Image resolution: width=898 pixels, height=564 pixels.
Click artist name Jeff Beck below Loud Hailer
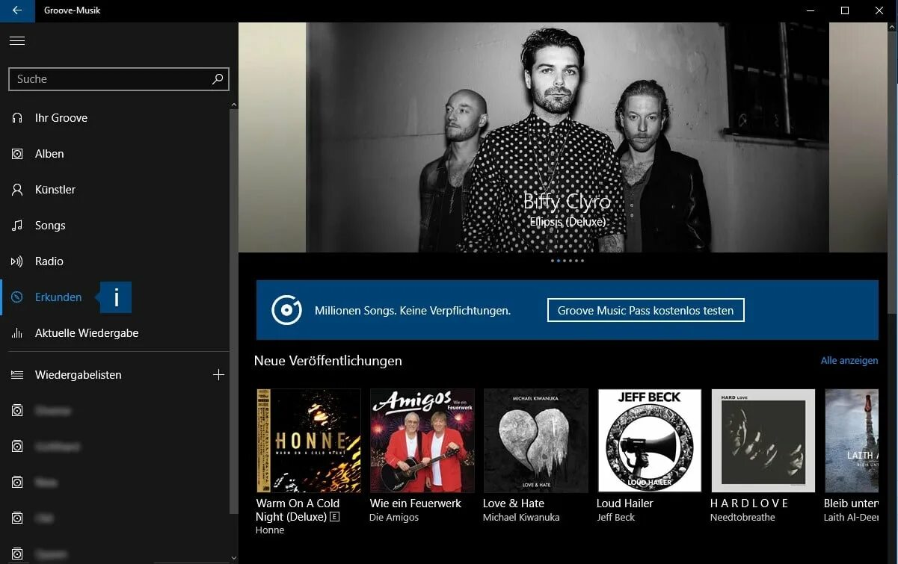click(x=616, y=517)
